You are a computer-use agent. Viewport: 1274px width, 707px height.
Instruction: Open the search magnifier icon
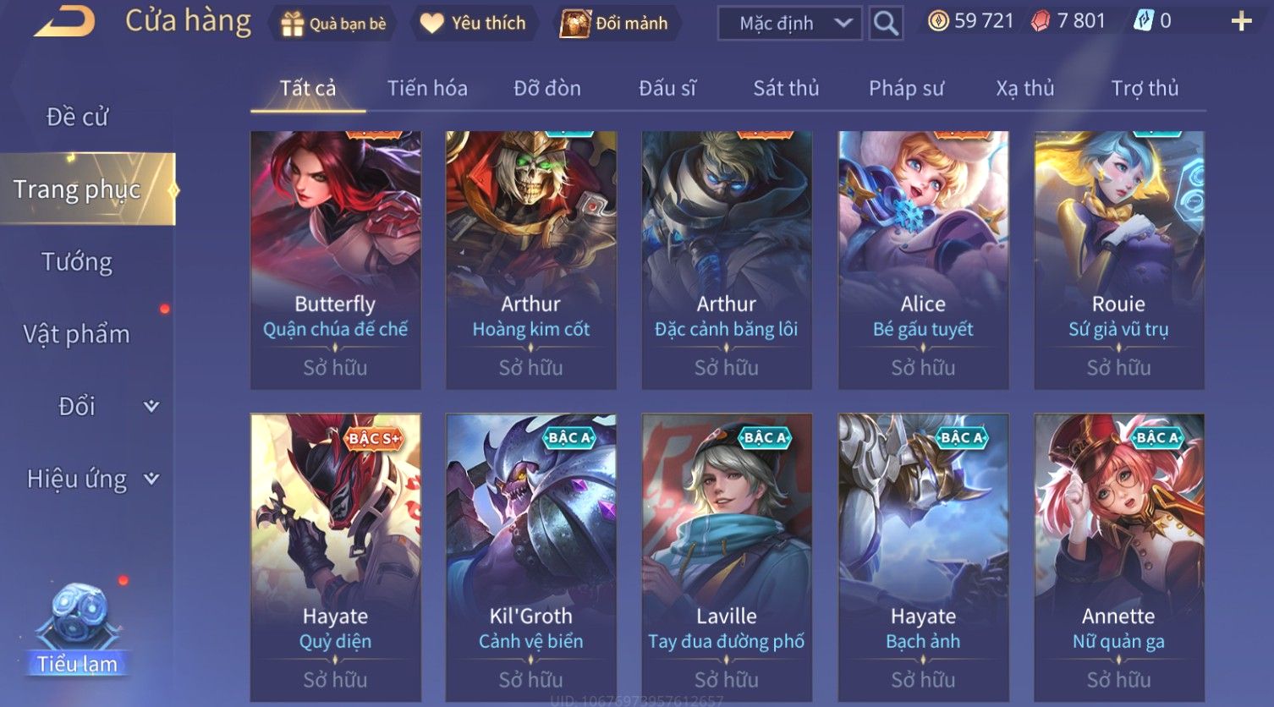point(886,23)
